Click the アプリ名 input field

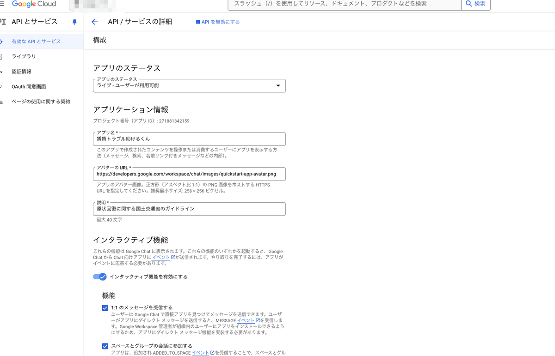tap(189, 139)
